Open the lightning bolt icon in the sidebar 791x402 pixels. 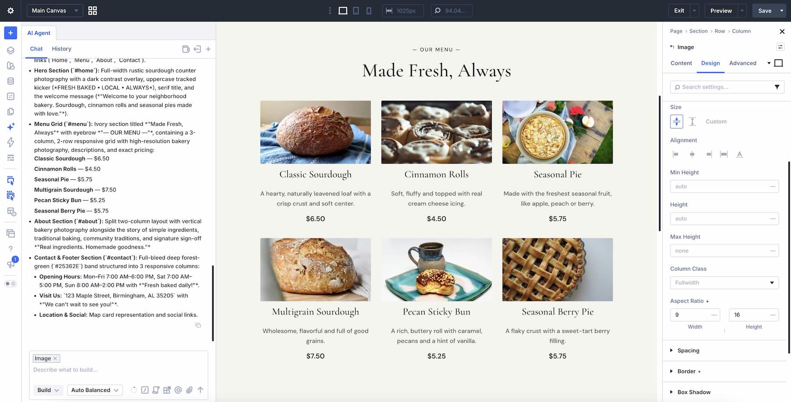pos(11,142)
